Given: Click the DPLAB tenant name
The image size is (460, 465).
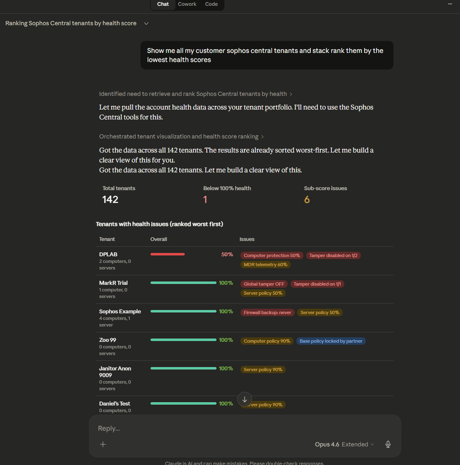Looking at the screenshot, I should (108, 254).
